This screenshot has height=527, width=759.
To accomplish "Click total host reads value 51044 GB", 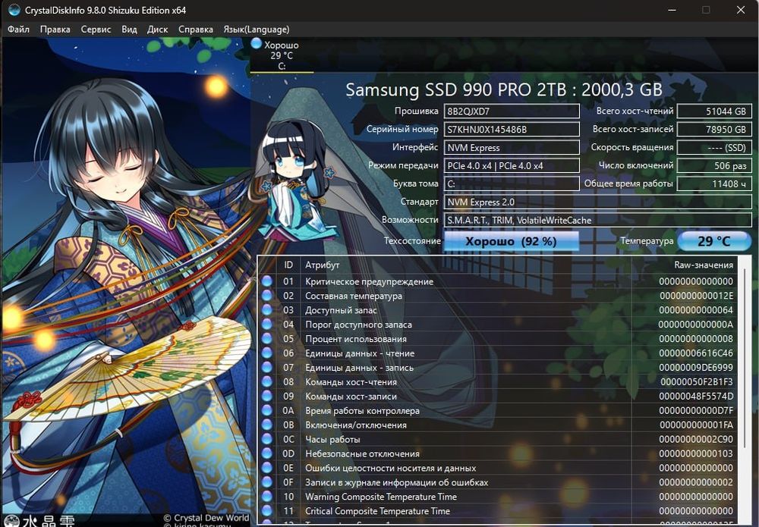I will click(x=714, y=111).
